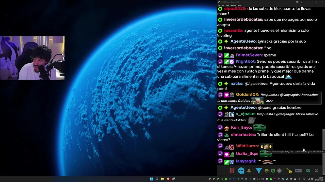
Task: Open the blue chat bubble icon
Action: (x=241, y=171)
